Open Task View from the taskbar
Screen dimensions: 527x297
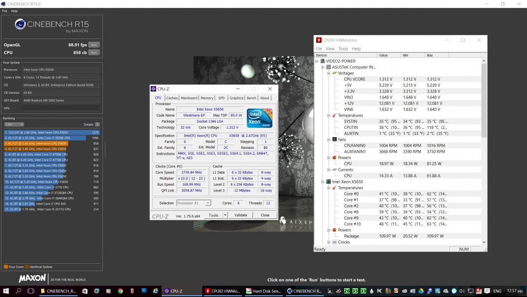click(x=31, y=291)
